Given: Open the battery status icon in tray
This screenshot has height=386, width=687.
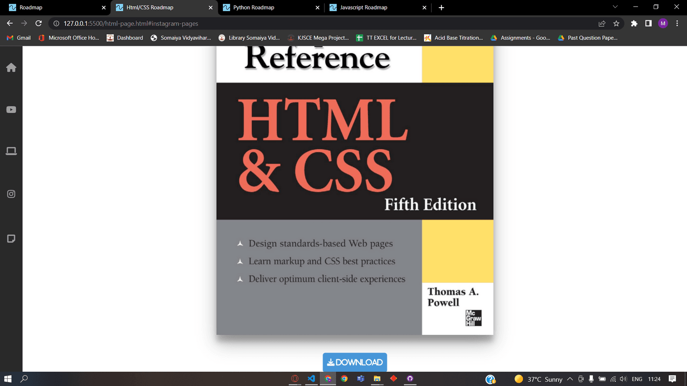Looking at the screenshot, I should tap(602, 379).
